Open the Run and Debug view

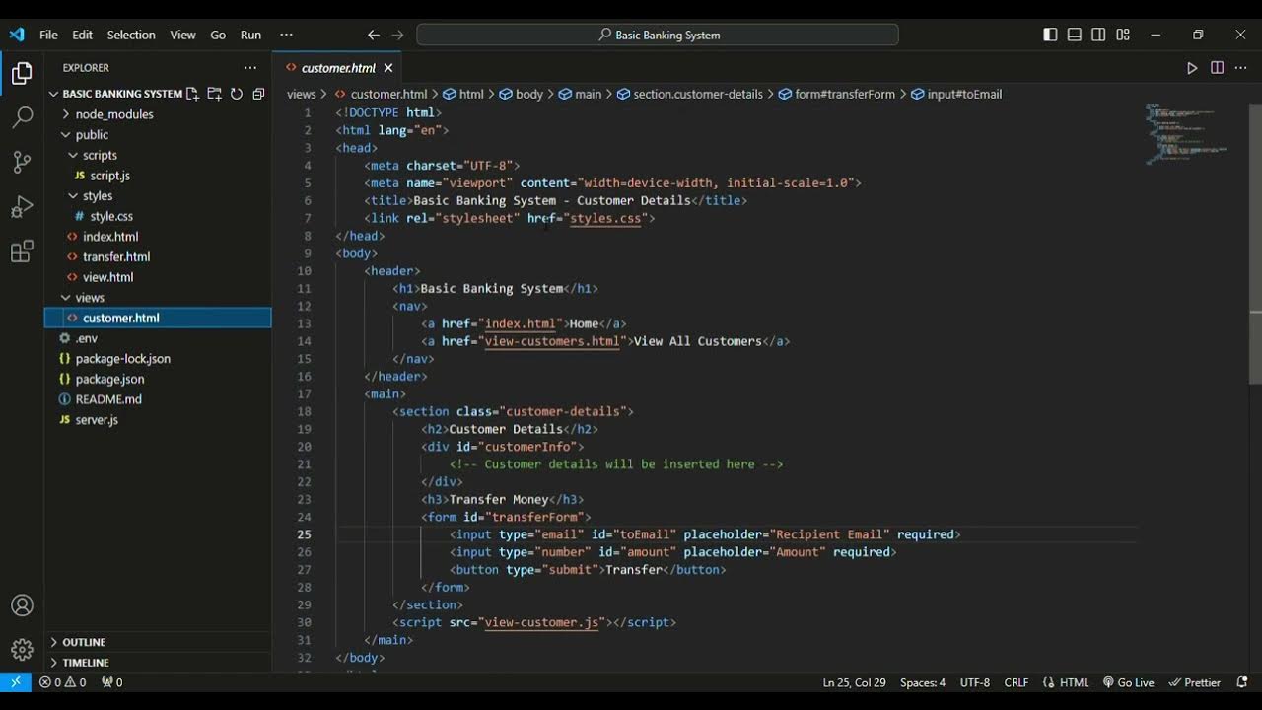(x=22, y=207)
